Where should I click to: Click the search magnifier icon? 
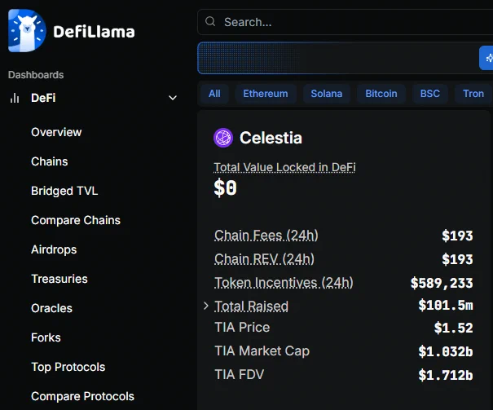pyautogui.click(x=210, y=22)
